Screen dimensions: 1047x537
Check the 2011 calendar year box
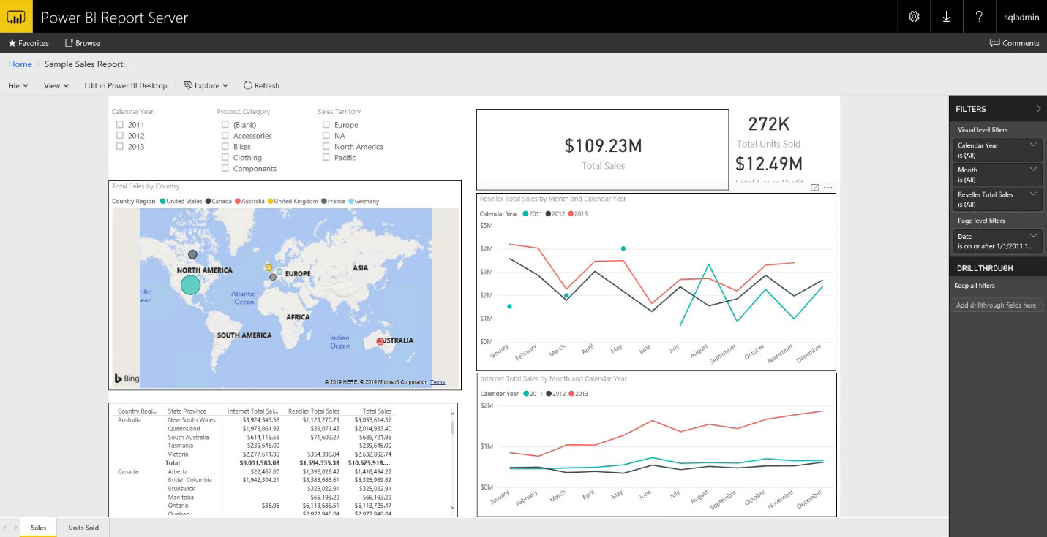(x=120, y=125)
